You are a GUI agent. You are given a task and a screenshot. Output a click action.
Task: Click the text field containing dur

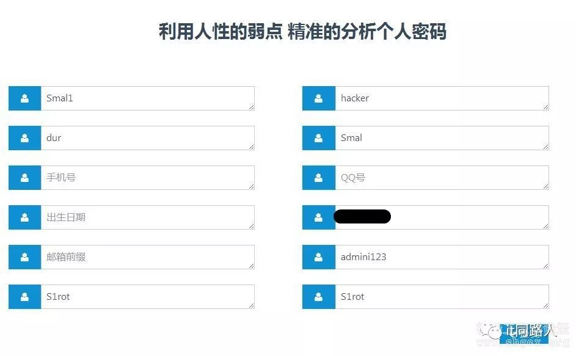click(147, 138)
